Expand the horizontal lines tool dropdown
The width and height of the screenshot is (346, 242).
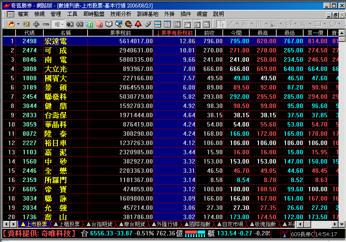[x=251, y=24]
